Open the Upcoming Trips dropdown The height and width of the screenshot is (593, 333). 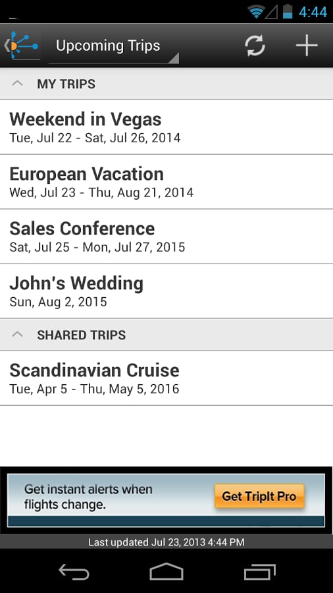(x=114, y=46)
